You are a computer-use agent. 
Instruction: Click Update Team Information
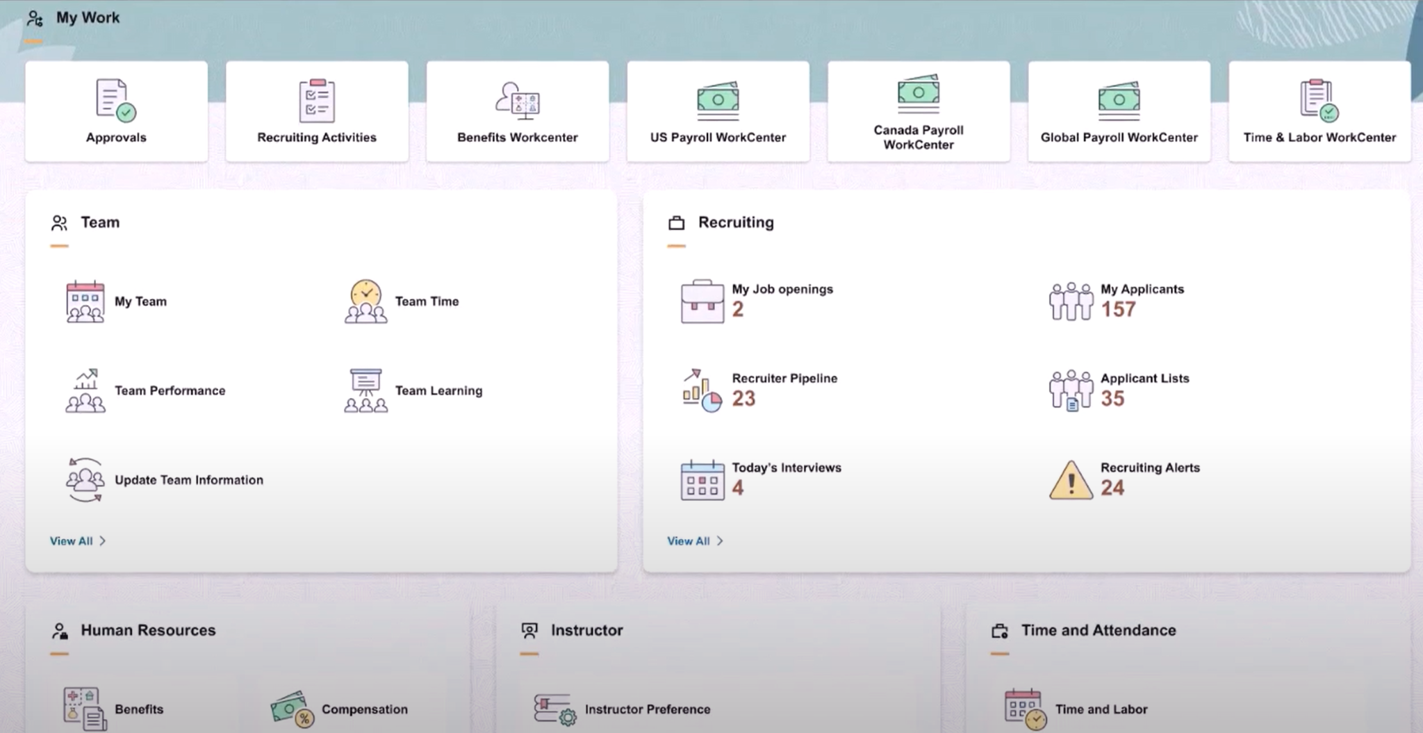188,479
